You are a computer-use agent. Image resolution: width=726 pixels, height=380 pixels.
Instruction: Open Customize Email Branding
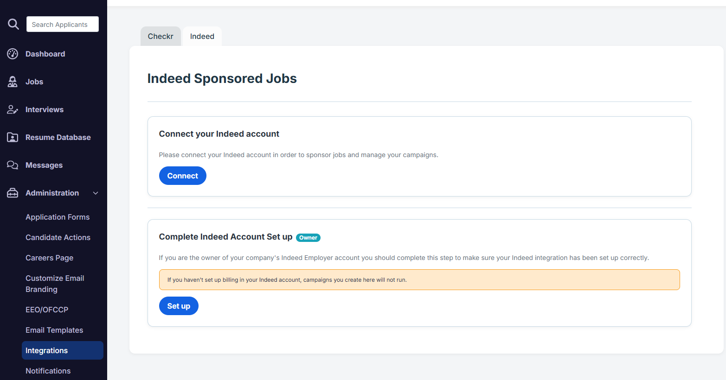pyautogui.click(x=55, y=284)
